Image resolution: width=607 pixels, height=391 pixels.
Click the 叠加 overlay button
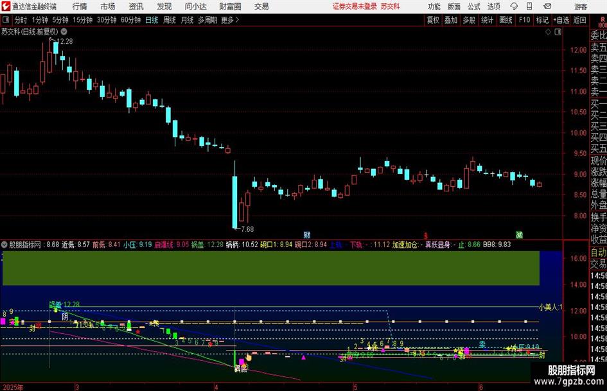pyautogui.click(x=451, y=20)
